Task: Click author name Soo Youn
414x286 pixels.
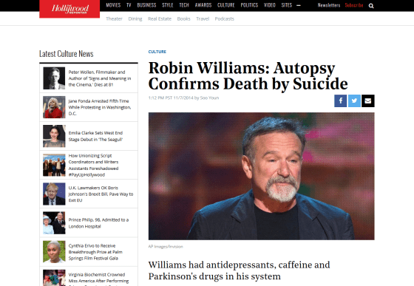Action: 209,98
